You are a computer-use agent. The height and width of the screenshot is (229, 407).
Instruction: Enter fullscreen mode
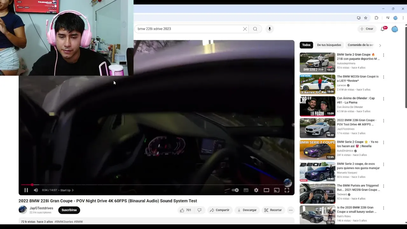click(287, 190)
